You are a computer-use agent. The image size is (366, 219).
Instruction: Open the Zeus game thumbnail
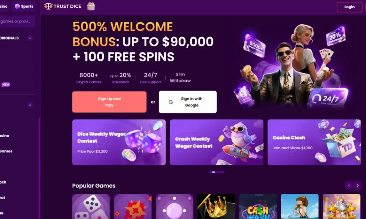coord(341,207)
